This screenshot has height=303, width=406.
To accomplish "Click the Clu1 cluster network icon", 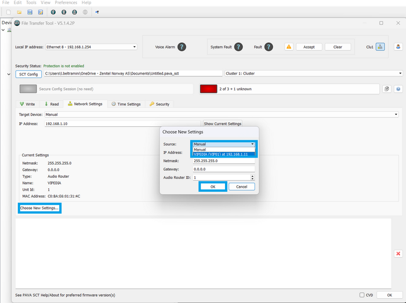I will click(x=380, y=47).
